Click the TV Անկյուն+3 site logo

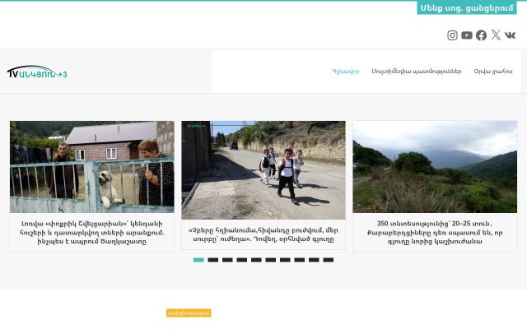(x=37, y=72)
